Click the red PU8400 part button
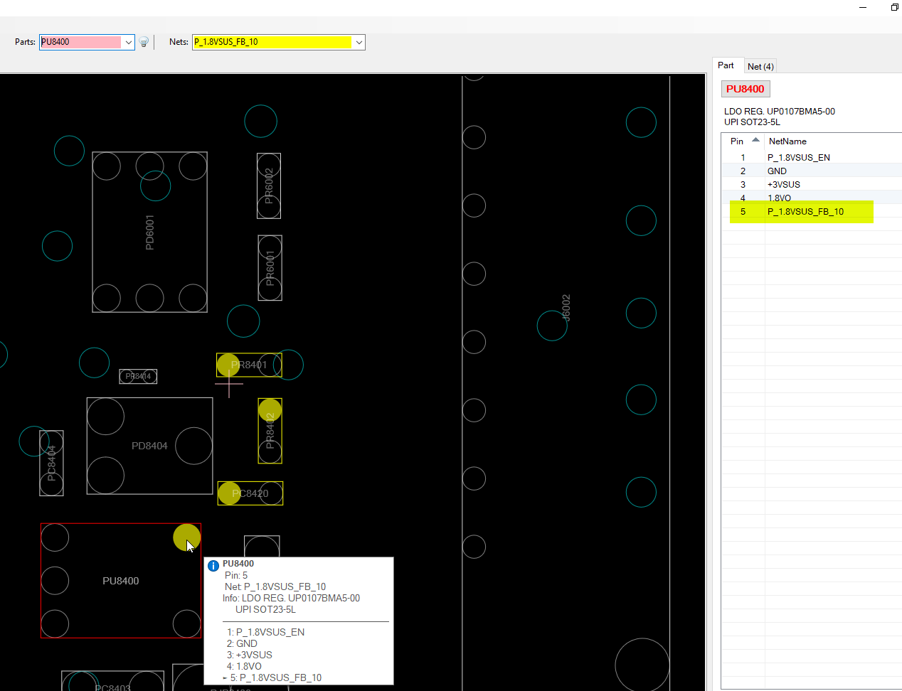The width and height of the screenshot is (902, 691). click(745, 89)
